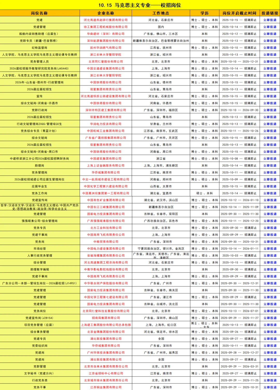The image size is (280, 390).
Task: Select job cell 船舶内装销售助理（应届生）
Action: pyautogui.click(x=39, y=34)
